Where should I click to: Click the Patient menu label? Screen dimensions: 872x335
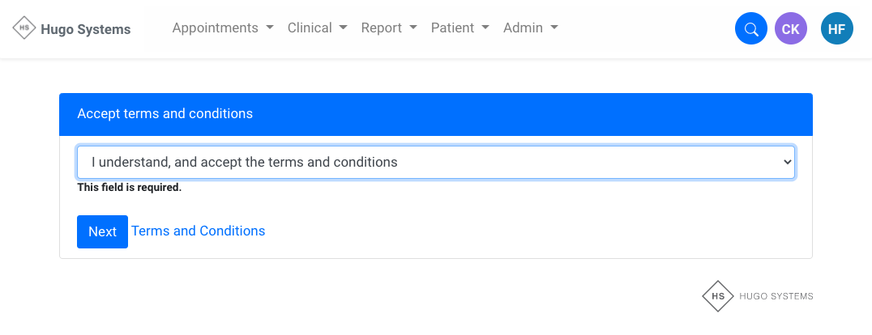tap(452, 28)
